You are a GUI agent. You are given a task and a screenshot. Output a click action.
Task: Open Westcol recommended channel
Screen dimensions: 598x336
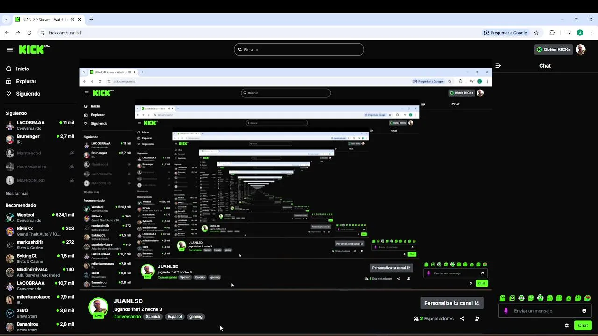40,217
